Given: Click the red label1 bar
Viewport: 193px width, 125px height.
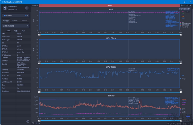Looking at the screenshot, I should pyautogui.click(x=110, y=6).
